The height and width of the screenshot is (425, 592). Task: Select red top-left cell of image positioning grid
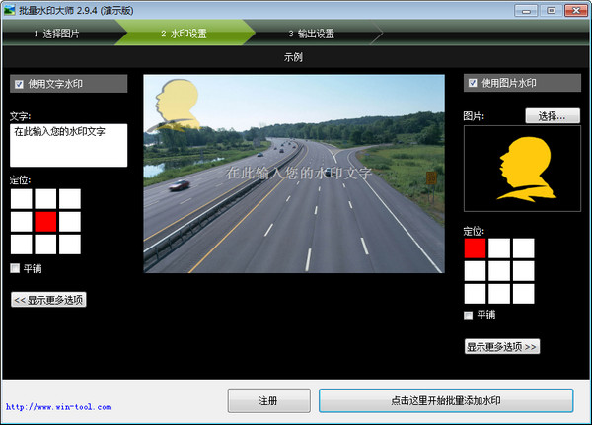click(475, 248)
